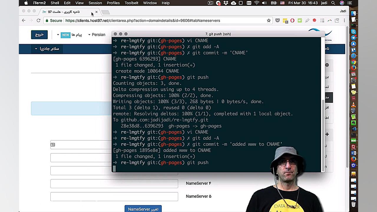Reload the host97 client area page
This screenshot has width=377, height=212.
click(38, 21)
